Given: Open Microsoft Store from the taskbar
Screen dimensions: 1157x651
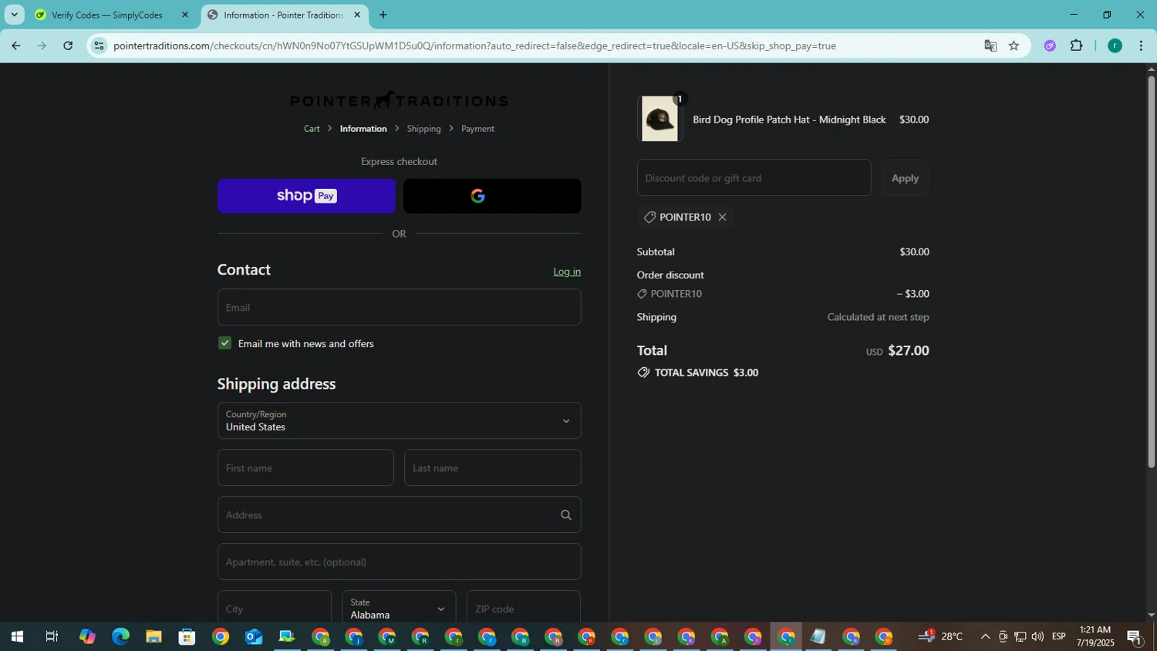Looking at the screenshot, I should pos(187,637).
